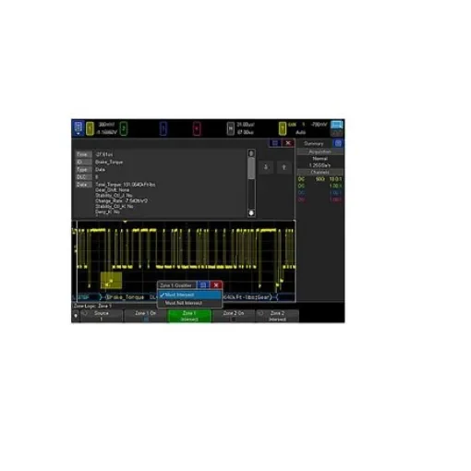Click the back button left of Source softkey

click(x=76, y=316)
